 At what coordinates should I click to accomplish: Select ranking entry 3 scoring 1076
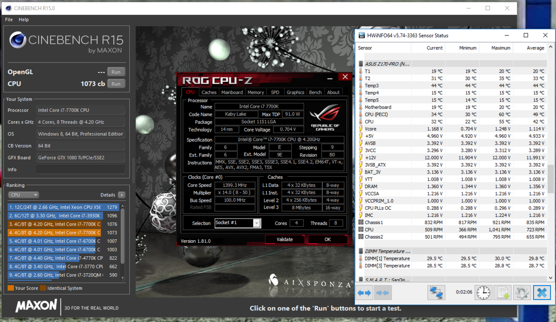click(64, 224)
